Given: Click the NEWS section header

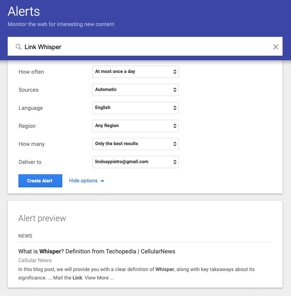Looking at the screenshot, I should tap(25, 236).
